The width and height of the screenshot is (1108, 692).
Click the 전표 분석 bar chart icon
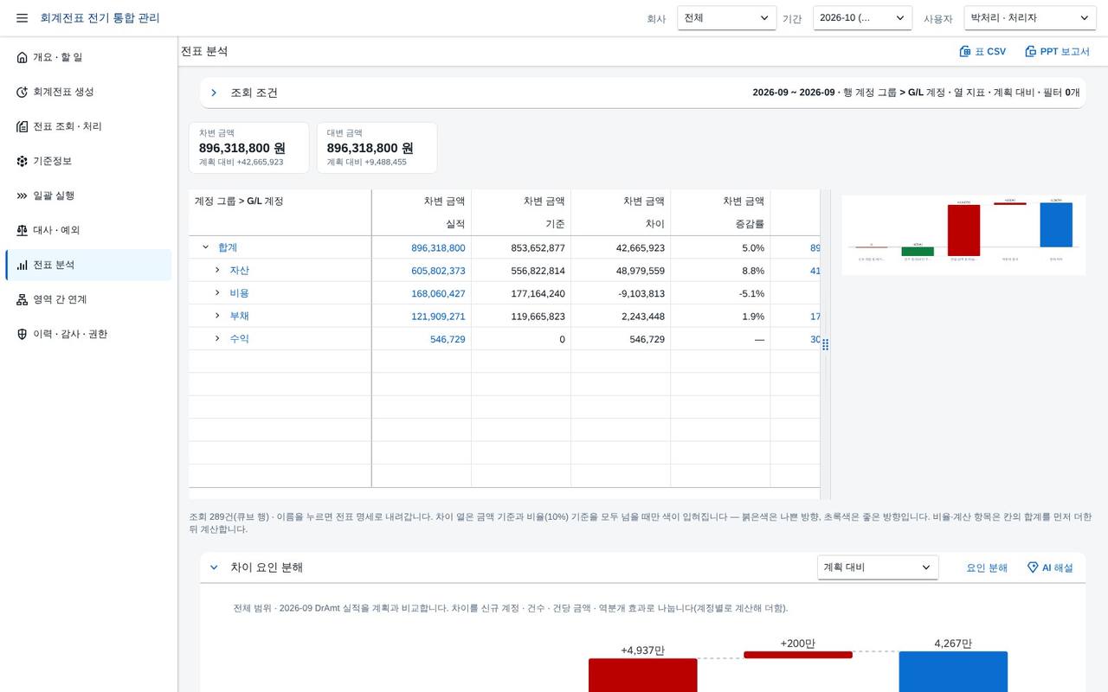click(23, 265)
